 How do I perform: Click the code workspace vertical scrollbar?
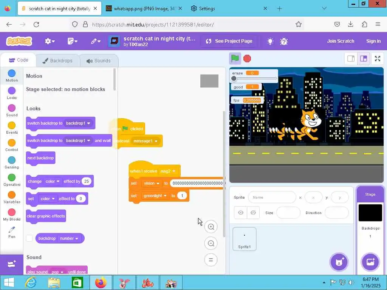[x=224, y=174]
